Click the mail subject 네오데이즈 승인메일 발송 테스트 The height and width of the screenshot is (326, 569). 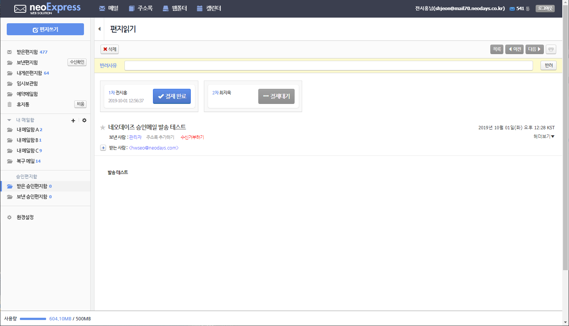point(147,127)
